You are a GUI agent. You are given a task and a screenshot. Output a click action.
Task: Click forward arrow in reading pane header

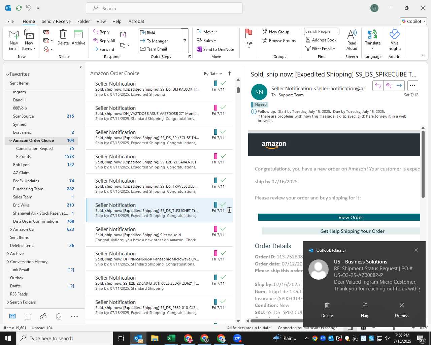[x=399, y=86]
